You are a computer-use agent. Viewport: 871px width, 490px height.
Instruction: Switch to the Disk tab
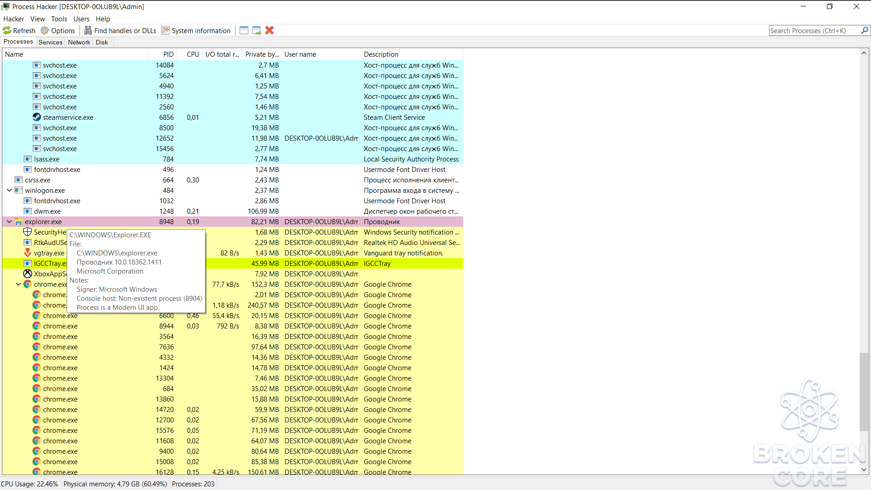point(102,42)
